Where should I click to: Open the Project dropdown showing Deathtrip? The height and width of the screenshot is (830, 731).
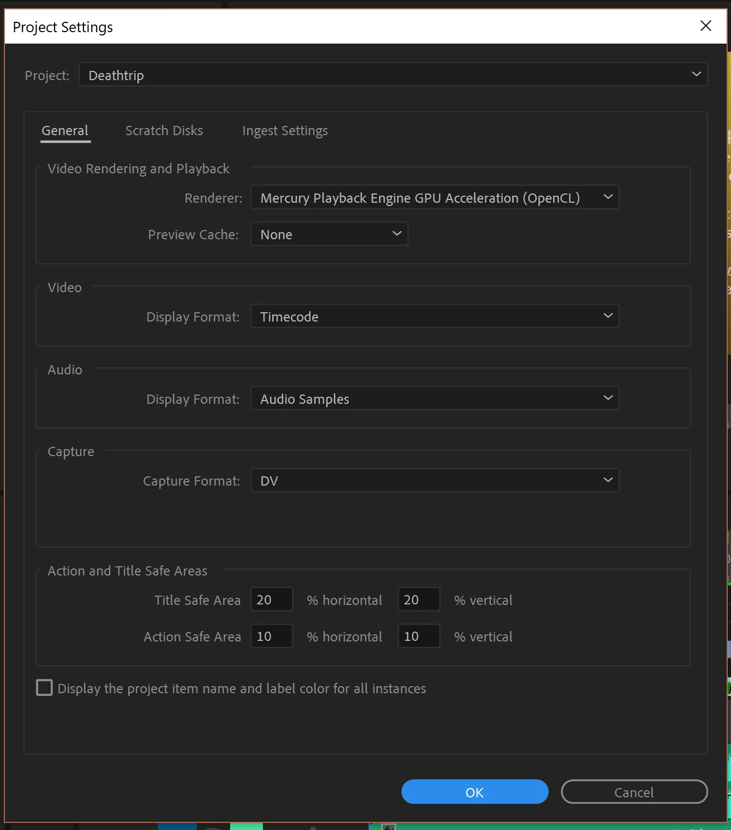(x=393, y=75)
